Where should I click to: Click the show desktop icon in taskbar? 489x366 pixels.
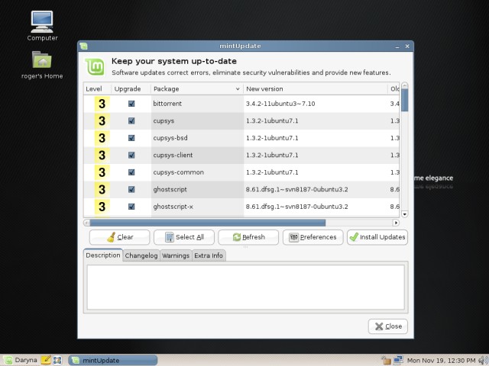click(57, 360)
